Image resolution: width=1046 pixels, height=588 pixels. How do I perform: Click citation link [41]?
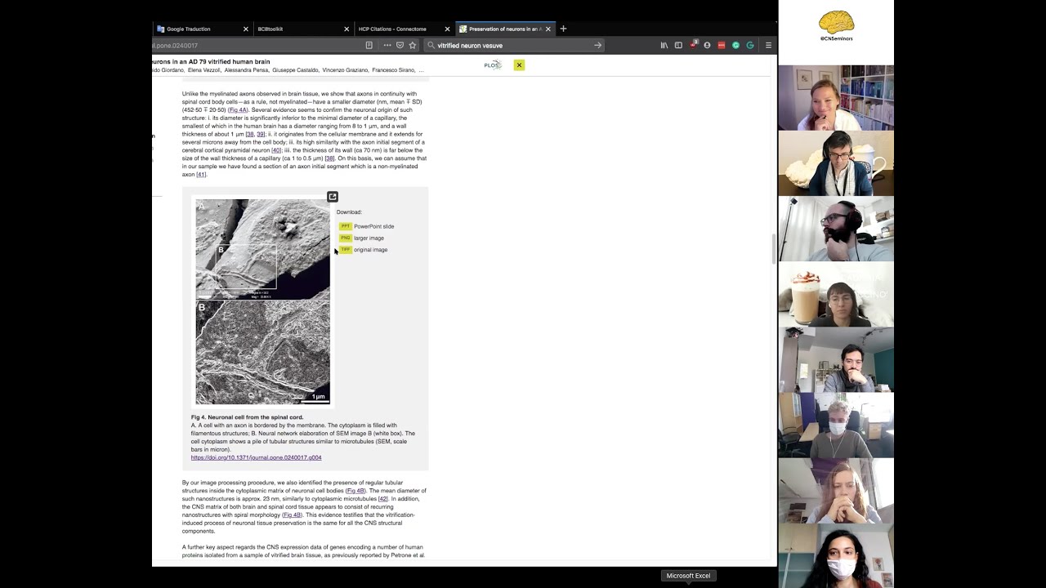click(x=201, y=175)
